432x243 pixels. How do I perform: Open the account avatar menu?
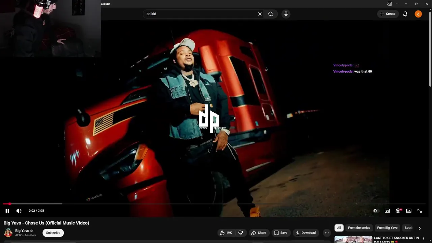(x=418, y=14)
